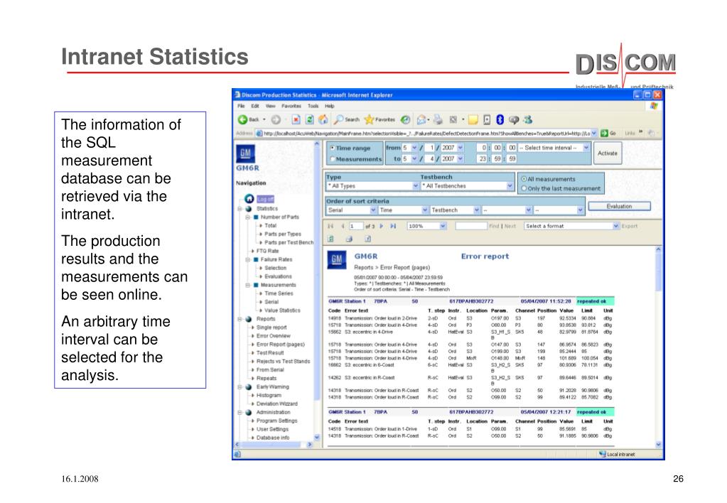Click the green Go arrow next to the address bar
This screenshot has height=503, width=727.
604,133
